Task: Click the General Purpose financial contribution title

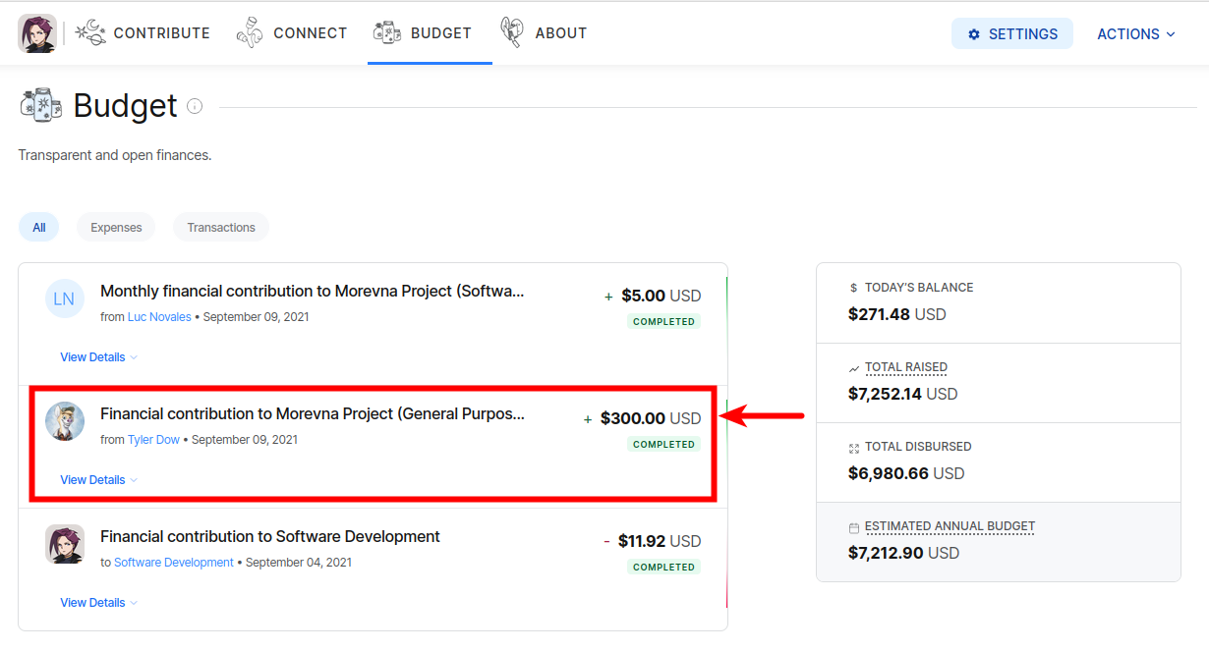Action: (313, 414)
